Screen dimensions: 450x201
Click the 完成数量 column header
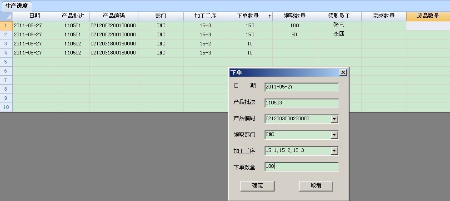pyautogui.click(x=384, y=16)
